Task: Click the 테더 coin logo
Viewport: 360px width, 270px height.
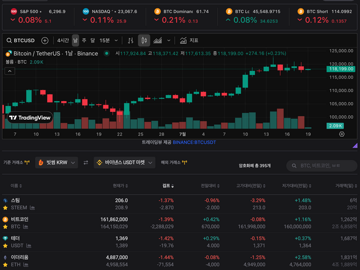Action: [x=5, y=238]
